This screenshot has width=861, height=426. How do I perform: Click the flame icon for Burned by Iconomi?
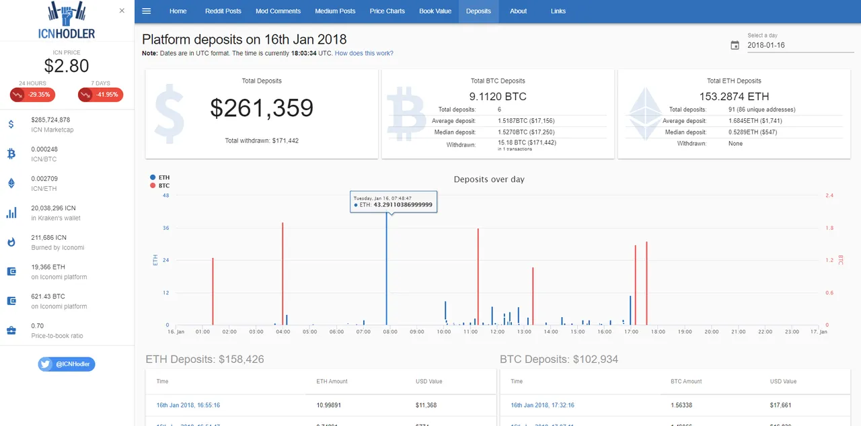click(11, 242)
